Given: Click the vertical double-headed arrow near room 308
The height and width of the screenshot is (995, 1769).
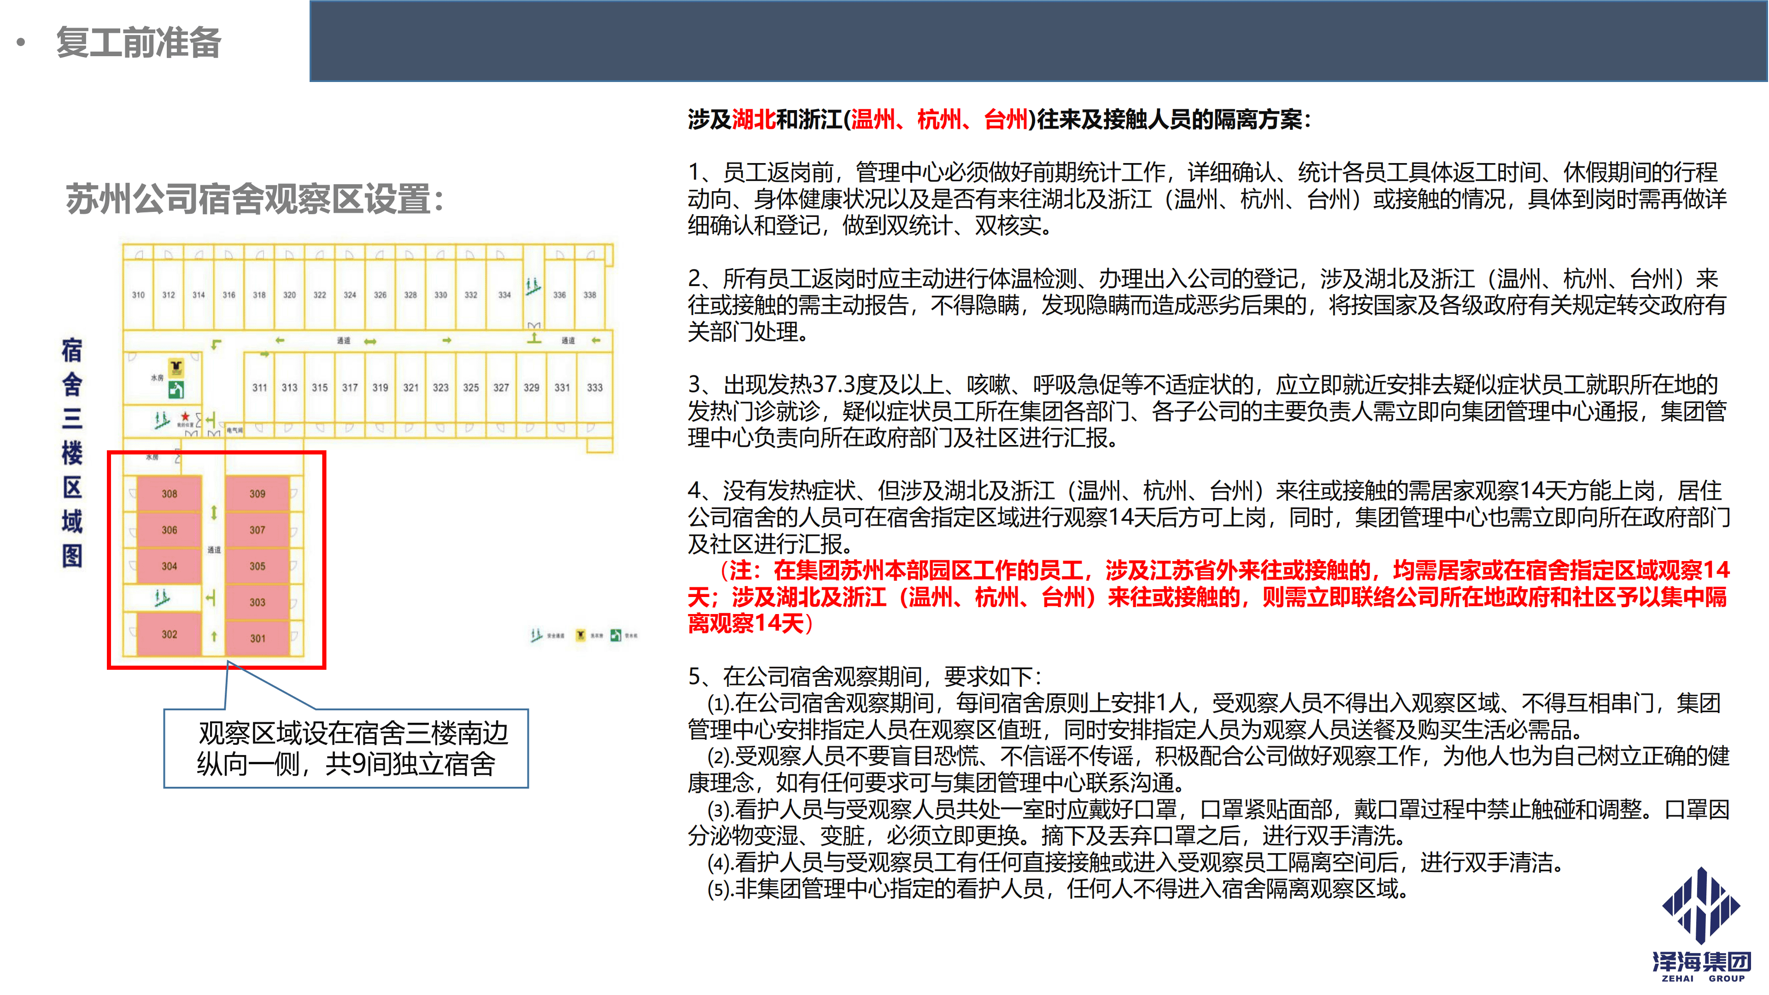Looking at the screenshot, I should 214,512.
